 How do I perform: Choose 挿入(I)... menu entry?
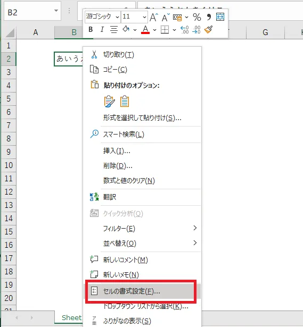click(142, 151)
